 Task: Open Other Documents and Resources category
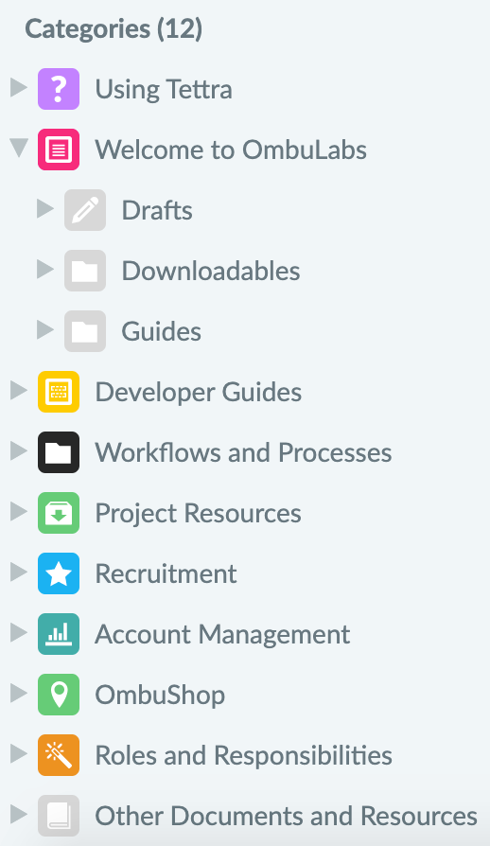287,816
